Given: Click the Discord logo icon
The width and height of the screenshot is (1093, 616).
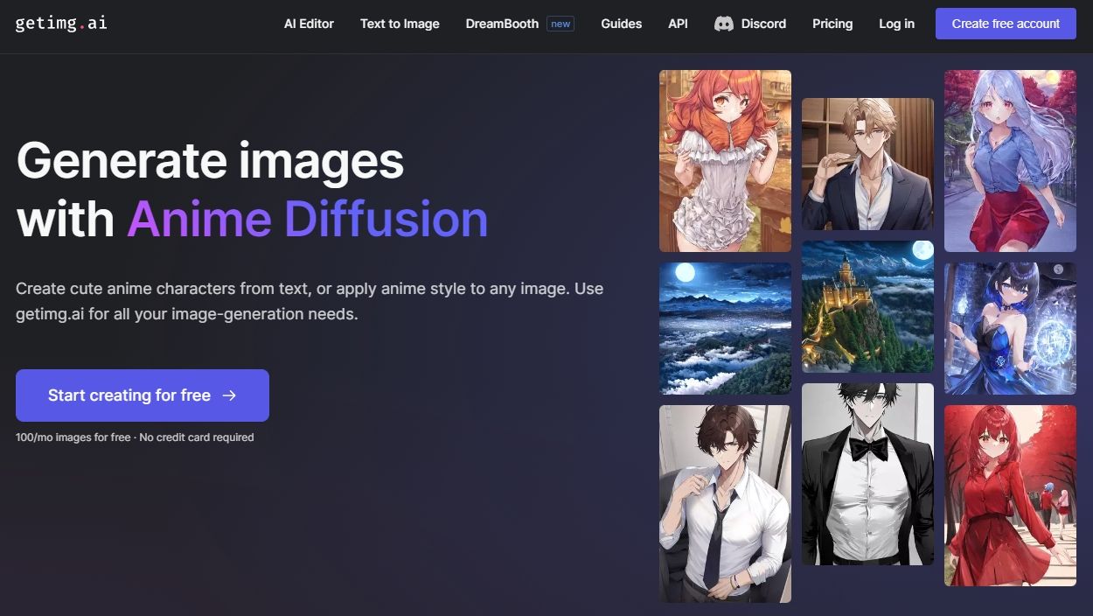Looking at the screenshot, I should [723, 24].
